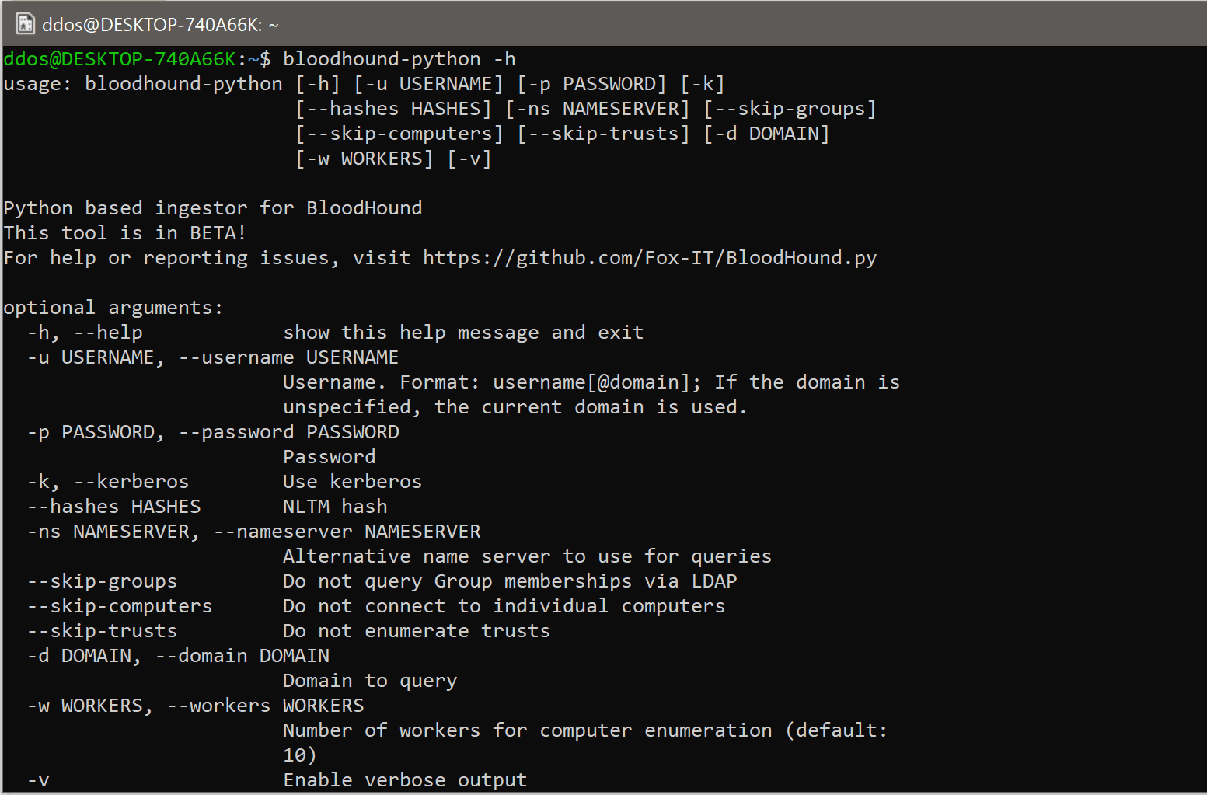
Task: Click the green prompt 'ddos@DESKTOP-740A66K'
Action: [120, 59]
